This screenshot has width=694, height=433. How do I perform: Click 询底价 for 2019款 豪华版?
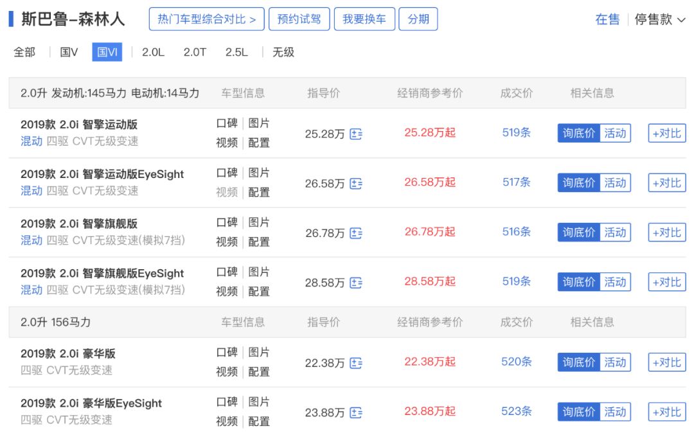[578, 362]
